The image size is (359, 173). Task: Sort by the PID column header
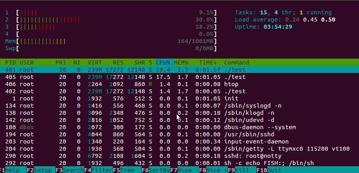click(10, 63)
